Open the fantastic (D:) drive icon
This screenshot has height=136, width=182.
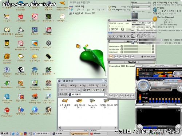pyautogui.click(x=92, y=103)
